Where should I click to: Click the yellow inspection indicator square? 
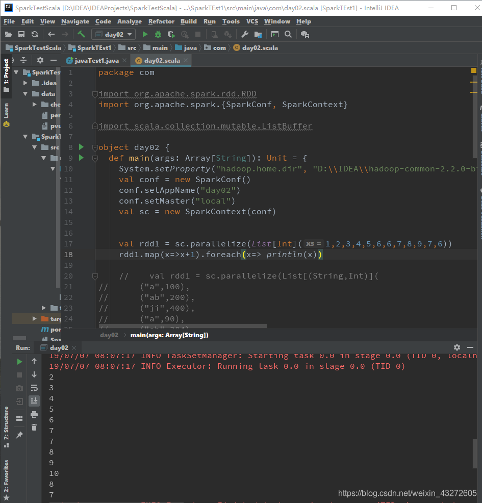click(x=474, y=70)
